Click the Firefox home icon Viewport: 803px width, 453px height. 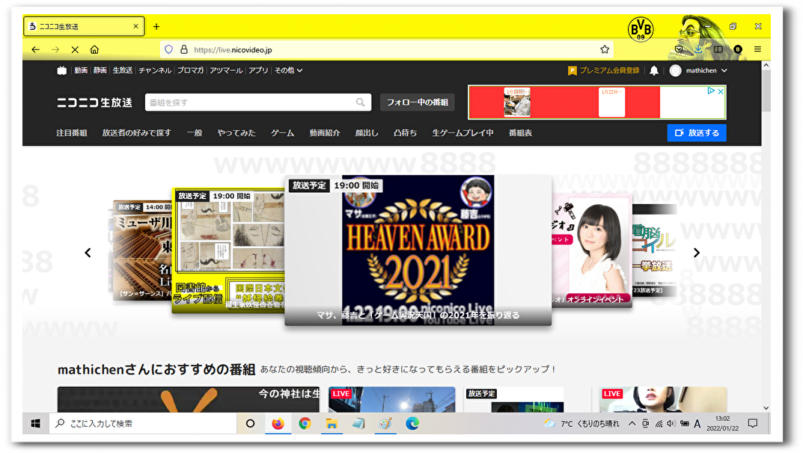pos(94,49)
